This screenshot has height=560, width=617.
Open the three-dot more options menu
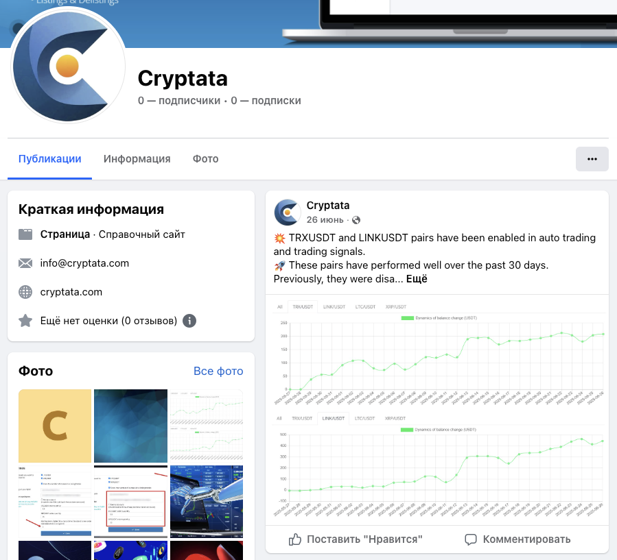(x=592, y=158)
